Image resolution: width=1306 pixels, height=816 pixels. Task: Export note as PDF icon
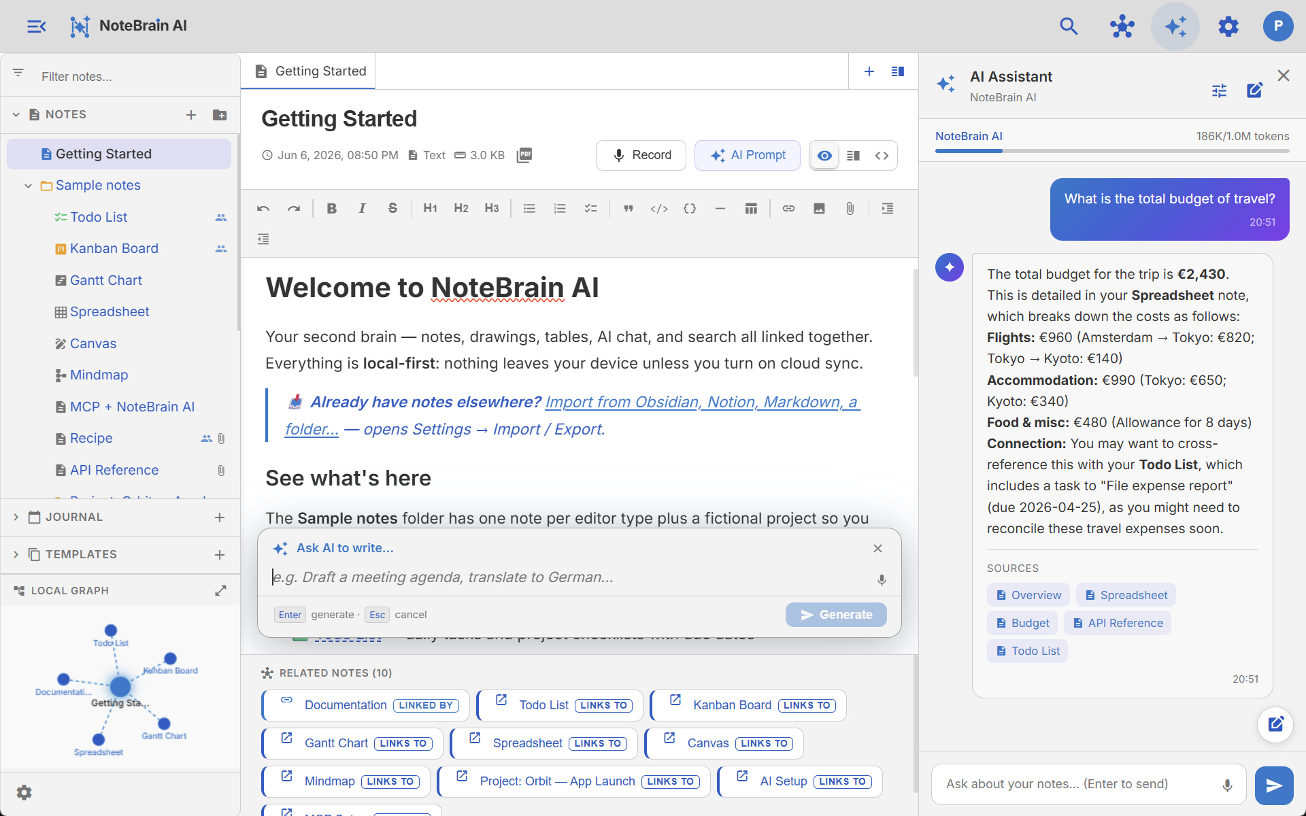click(x=524, y=155)
